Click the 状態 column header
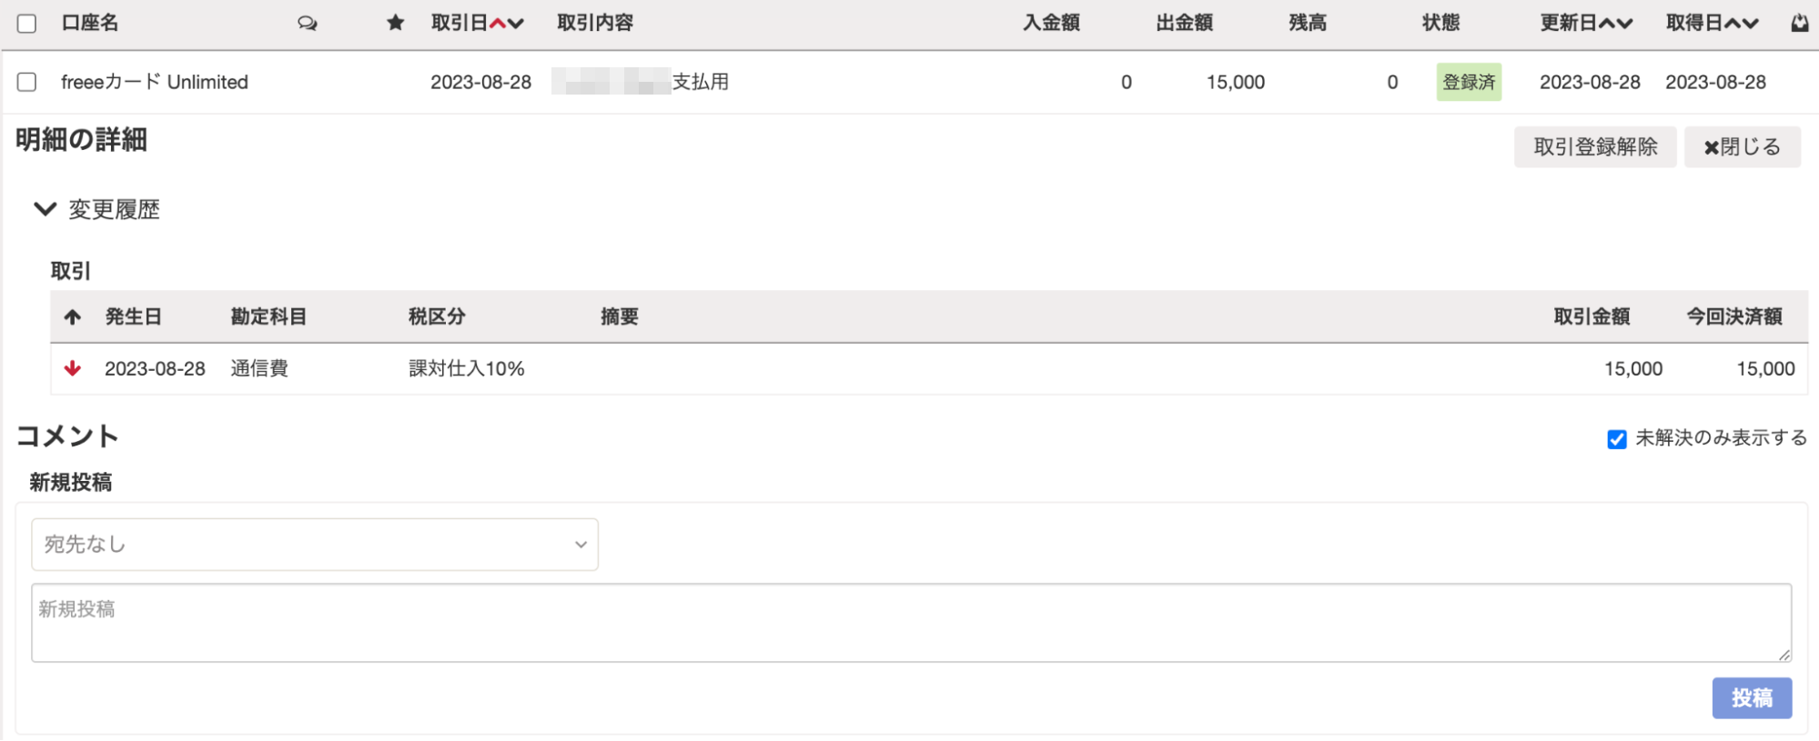The width and height of the screenshot is (1819, 741). point(1441,23)
